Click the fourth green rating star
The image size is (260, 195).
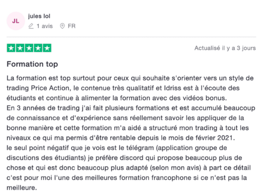coord(38,48)
